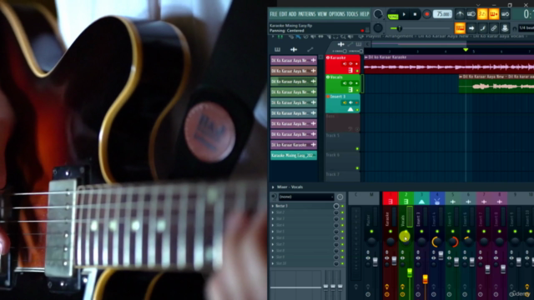Expand mixer effect Slot 3
This screenshot has width=534, height=300.
[273, 218]
